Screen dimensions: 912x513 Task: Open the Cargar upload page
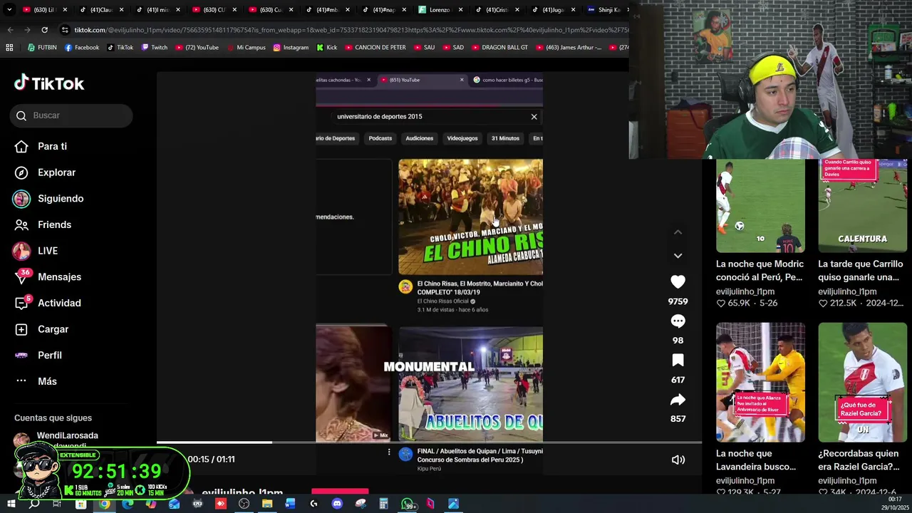[x=41, y=329]
